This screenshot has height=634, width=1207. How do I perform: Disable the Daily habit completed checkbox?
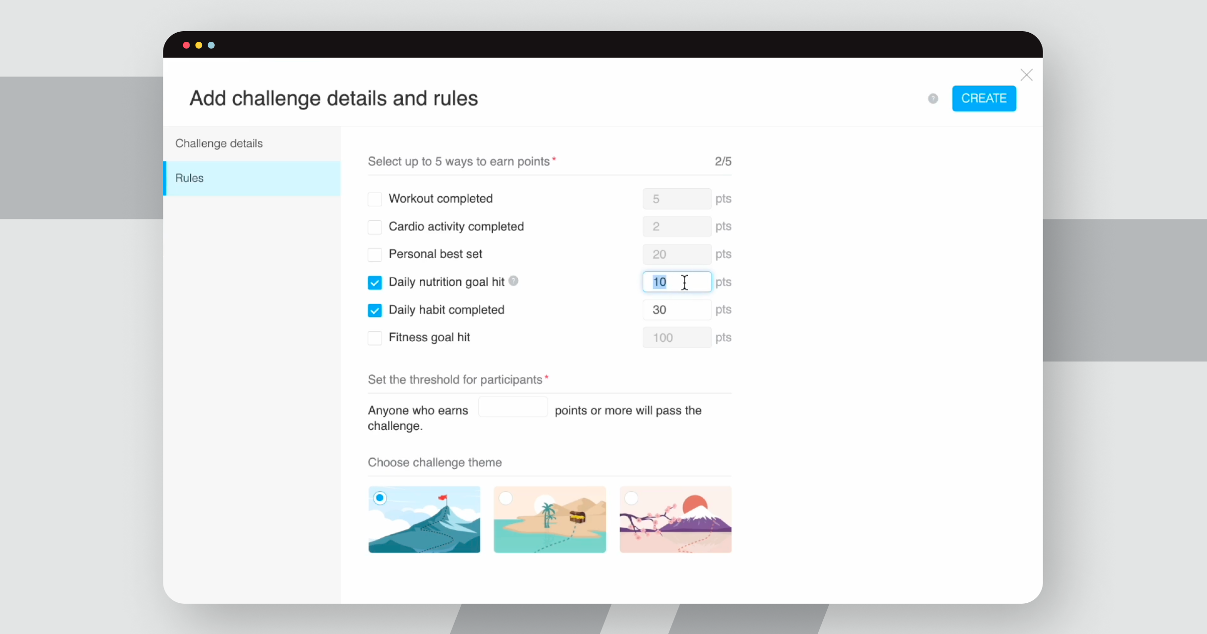[375, 310]
